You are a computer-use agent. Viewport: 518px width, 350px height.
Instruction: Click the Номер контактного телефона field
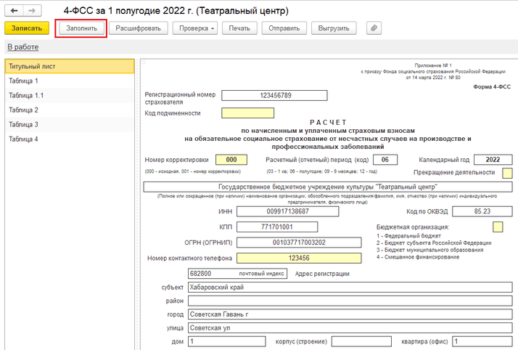coord(298,258)
